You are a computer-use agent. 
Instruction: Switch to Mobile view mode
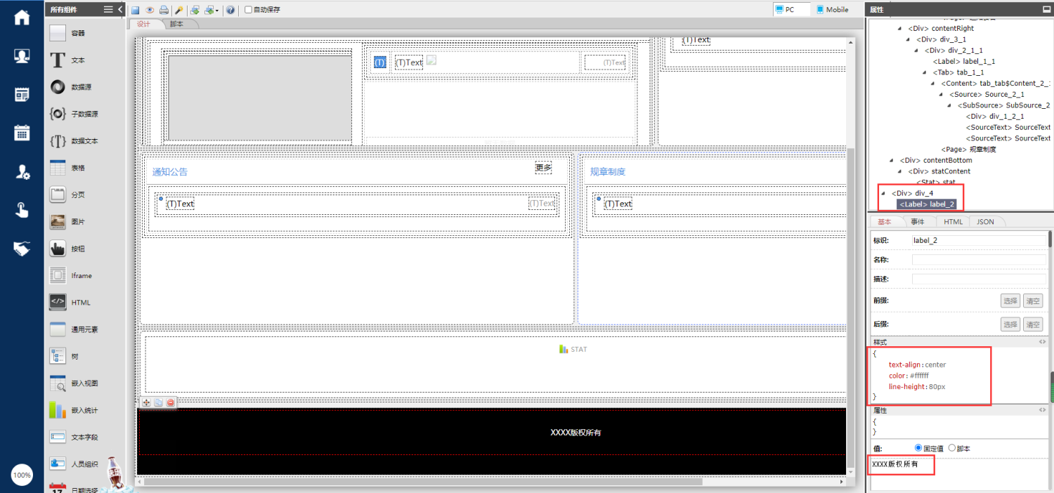point(833,10)
